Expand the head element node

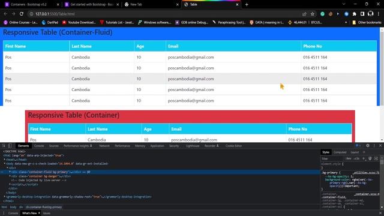(5, 160)
